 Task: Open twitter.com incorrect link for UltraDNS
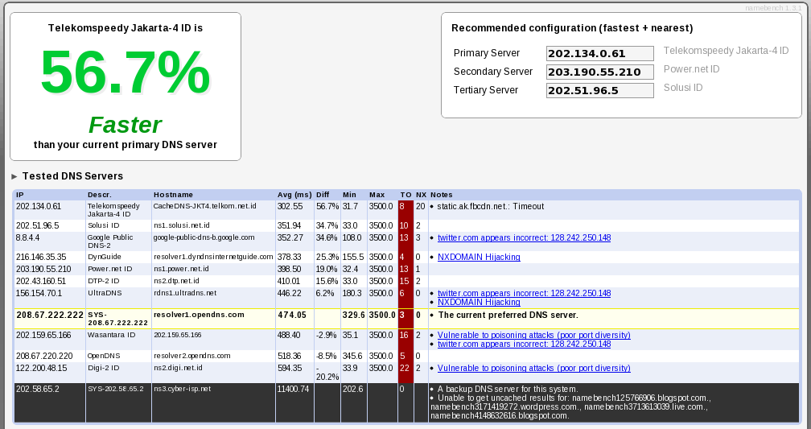click(x=524, y=293)
